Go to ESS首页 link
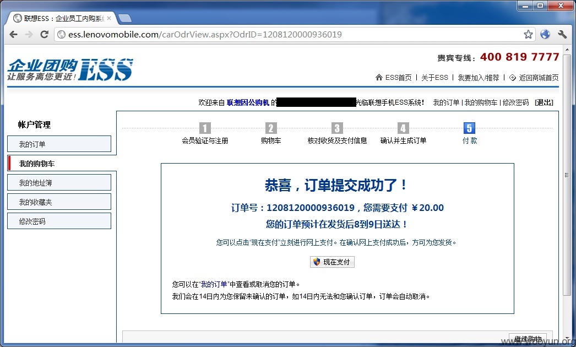The image size is (576, 347). click(x=398, y=78)
